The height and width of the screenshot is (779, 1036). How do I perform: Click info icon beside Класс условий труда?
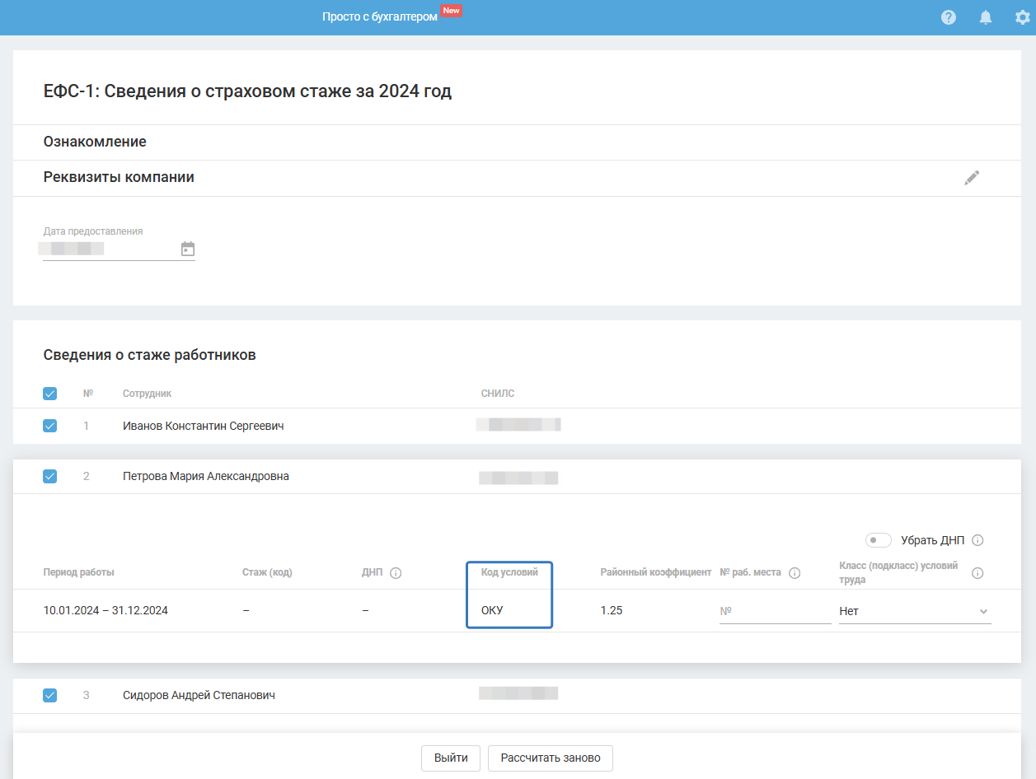pos(977,573)
